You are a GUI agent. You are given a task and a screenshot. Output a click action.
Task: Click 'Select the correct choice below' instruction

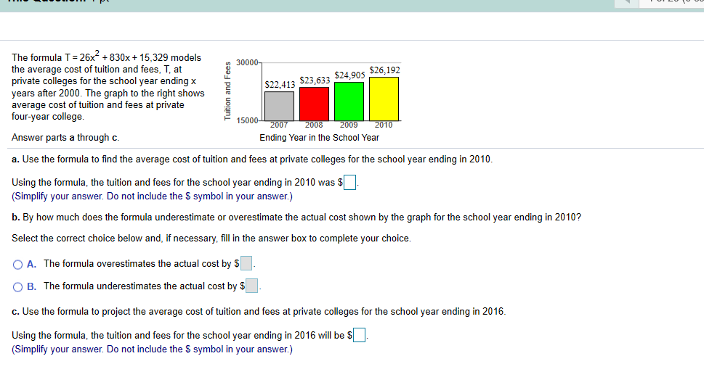[x=211, y=239]
